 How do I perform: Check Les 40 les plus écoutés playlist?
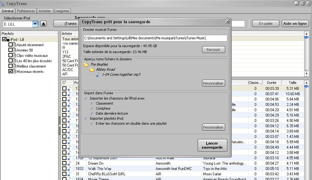(10, 61)
